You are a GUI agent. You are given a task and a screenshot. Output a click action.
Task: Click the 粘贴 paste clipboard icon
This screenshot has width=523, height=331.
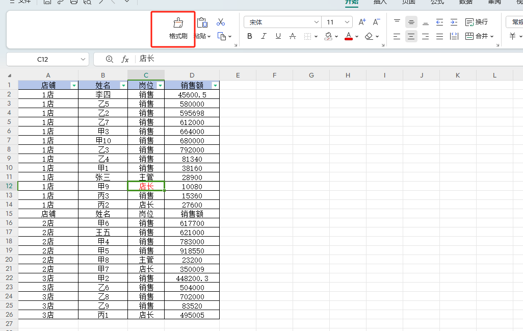202,22
